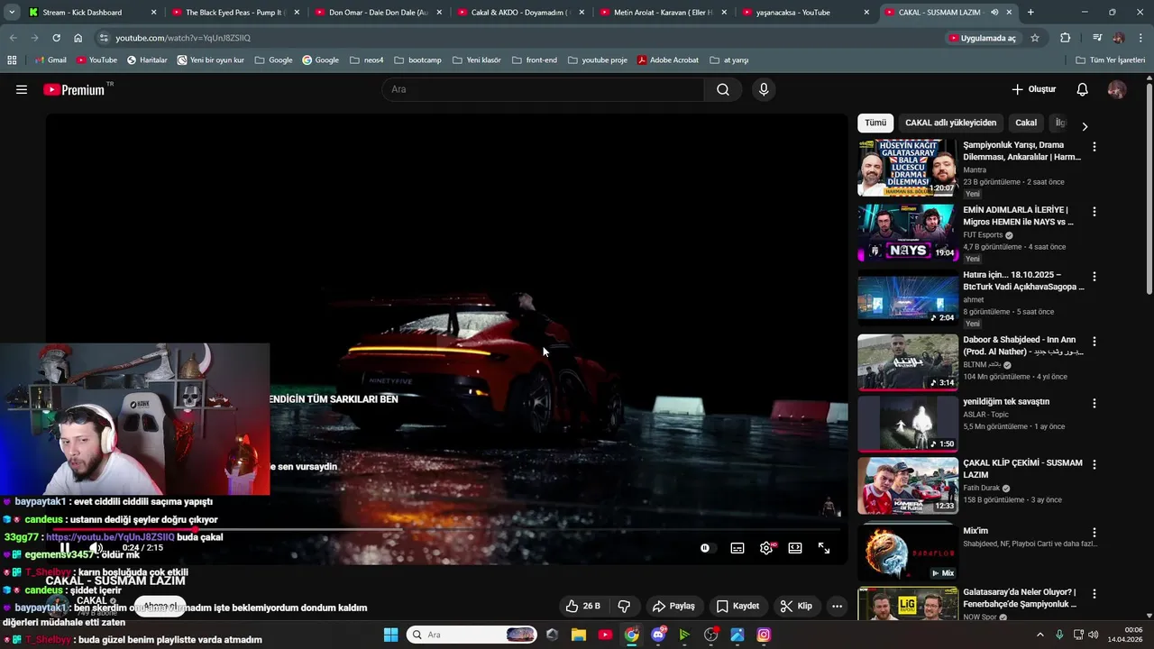Screen dimensions: 1154x649
Task: Open more actions under the video
Action: (837, 606)
